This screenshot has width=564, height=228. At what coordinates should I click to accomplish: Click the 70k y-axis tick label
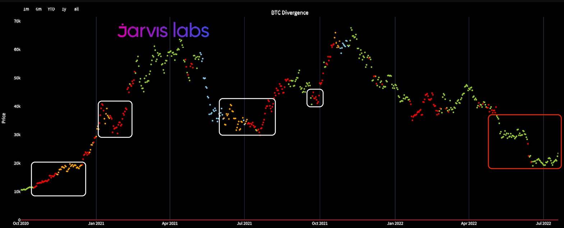(x=17, y=21)
